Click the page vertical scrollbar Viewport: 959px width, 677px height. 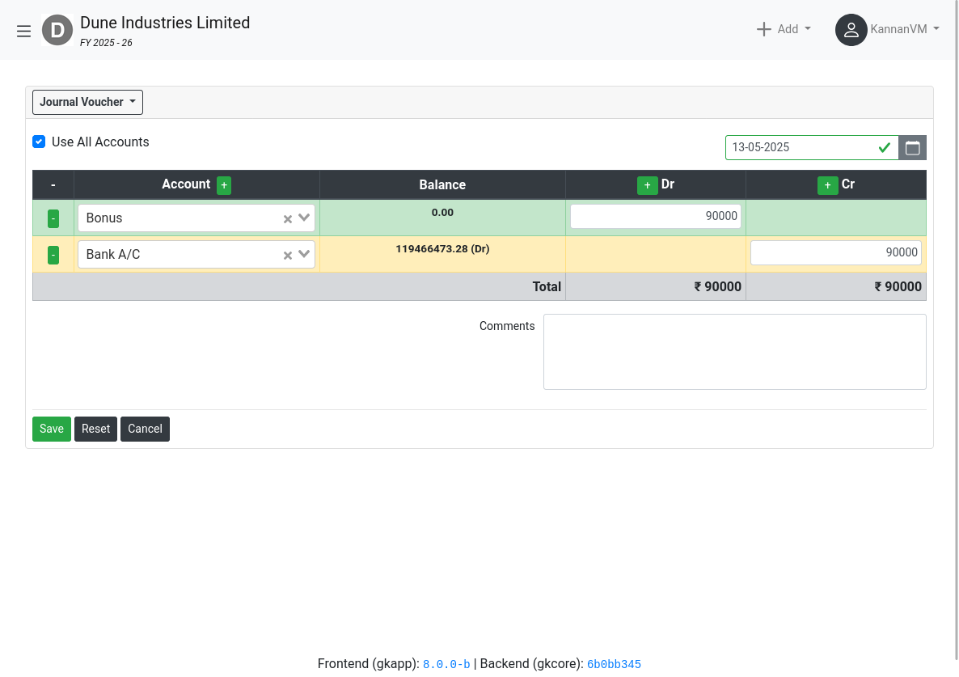955,330
